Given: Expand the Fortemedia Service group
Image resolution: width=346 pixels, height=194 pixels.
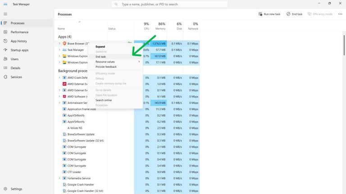Looking at the screenshot, I should [59, 178].
